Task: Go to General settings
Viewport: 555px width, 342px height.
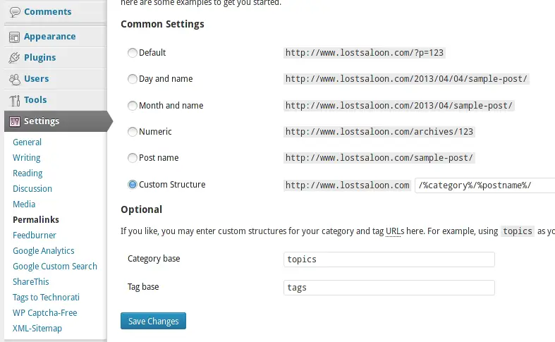Action: (27, 142)
